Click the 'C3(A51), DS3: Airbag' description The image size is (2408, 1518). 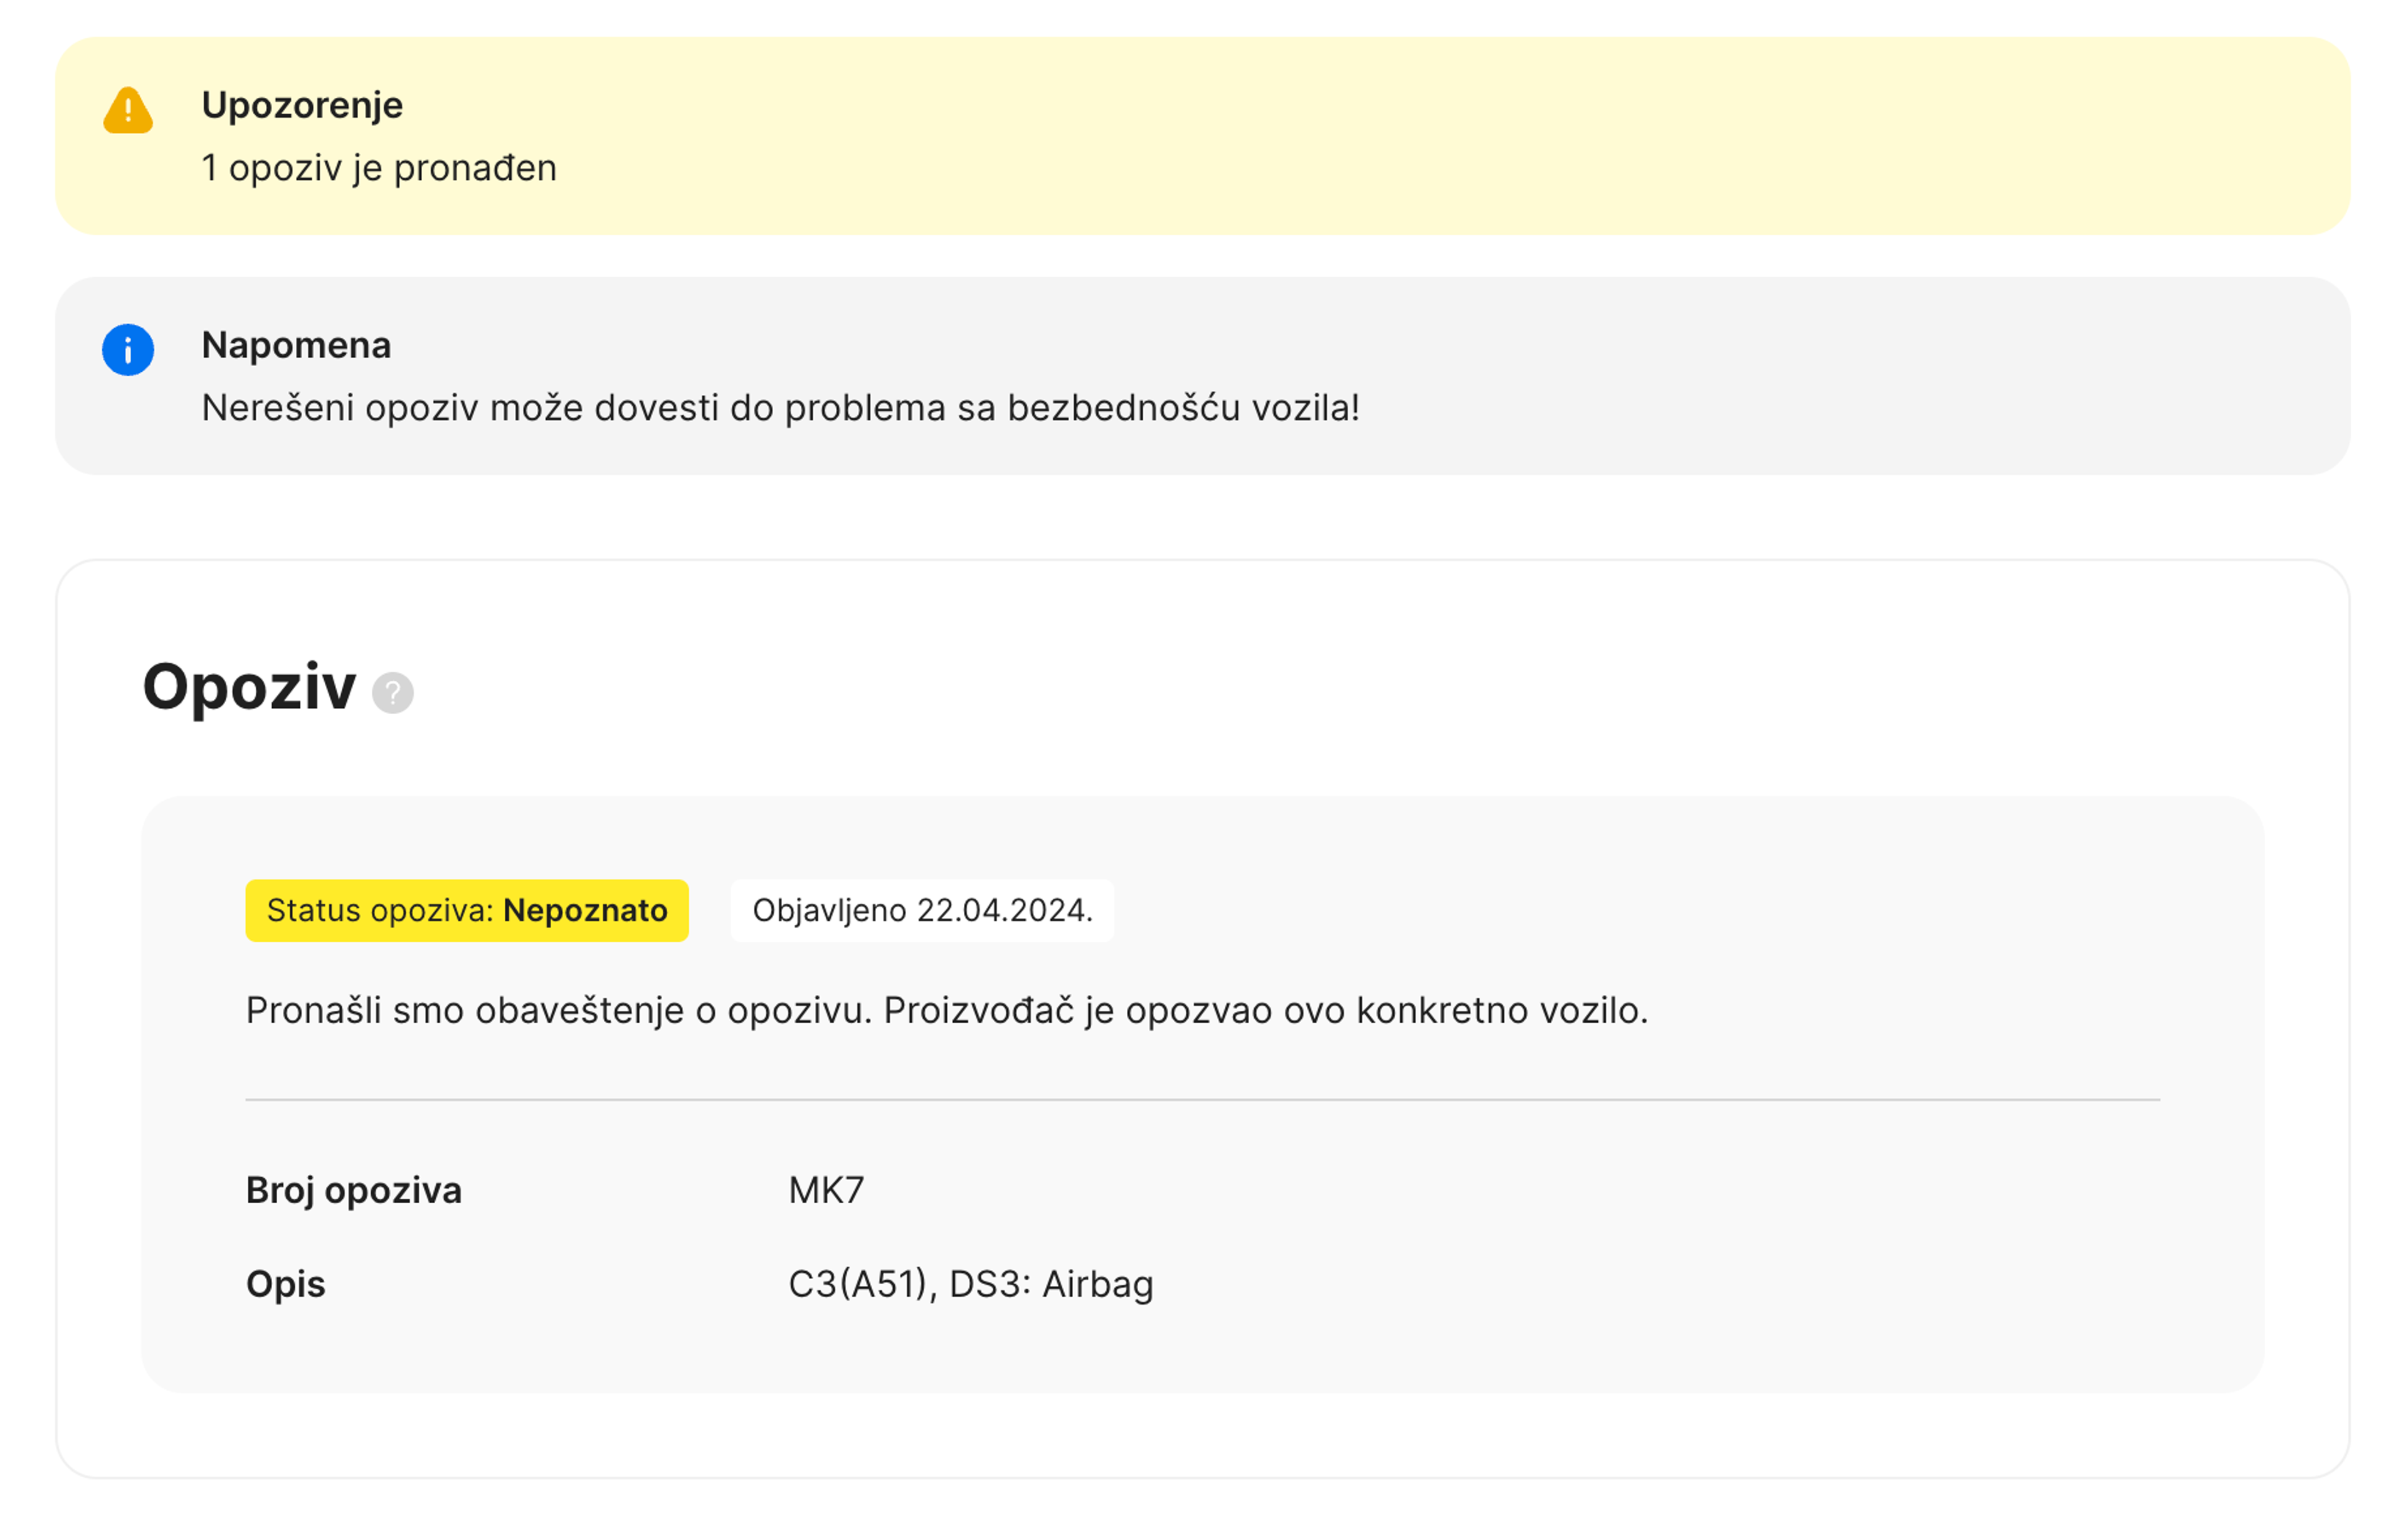(x=970, y=1284)
